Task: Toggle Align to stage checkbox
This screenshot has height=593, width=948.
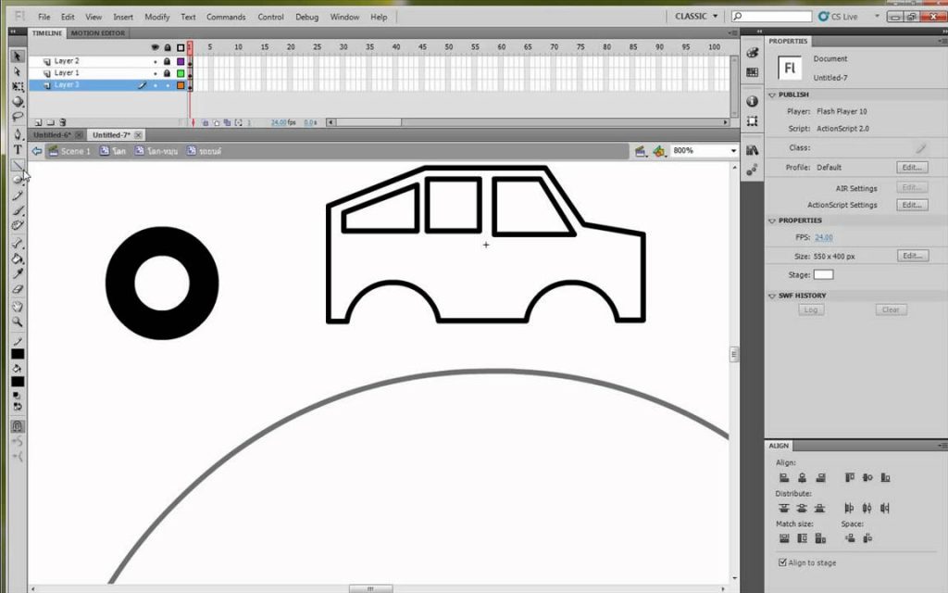Action: [783, 562]
